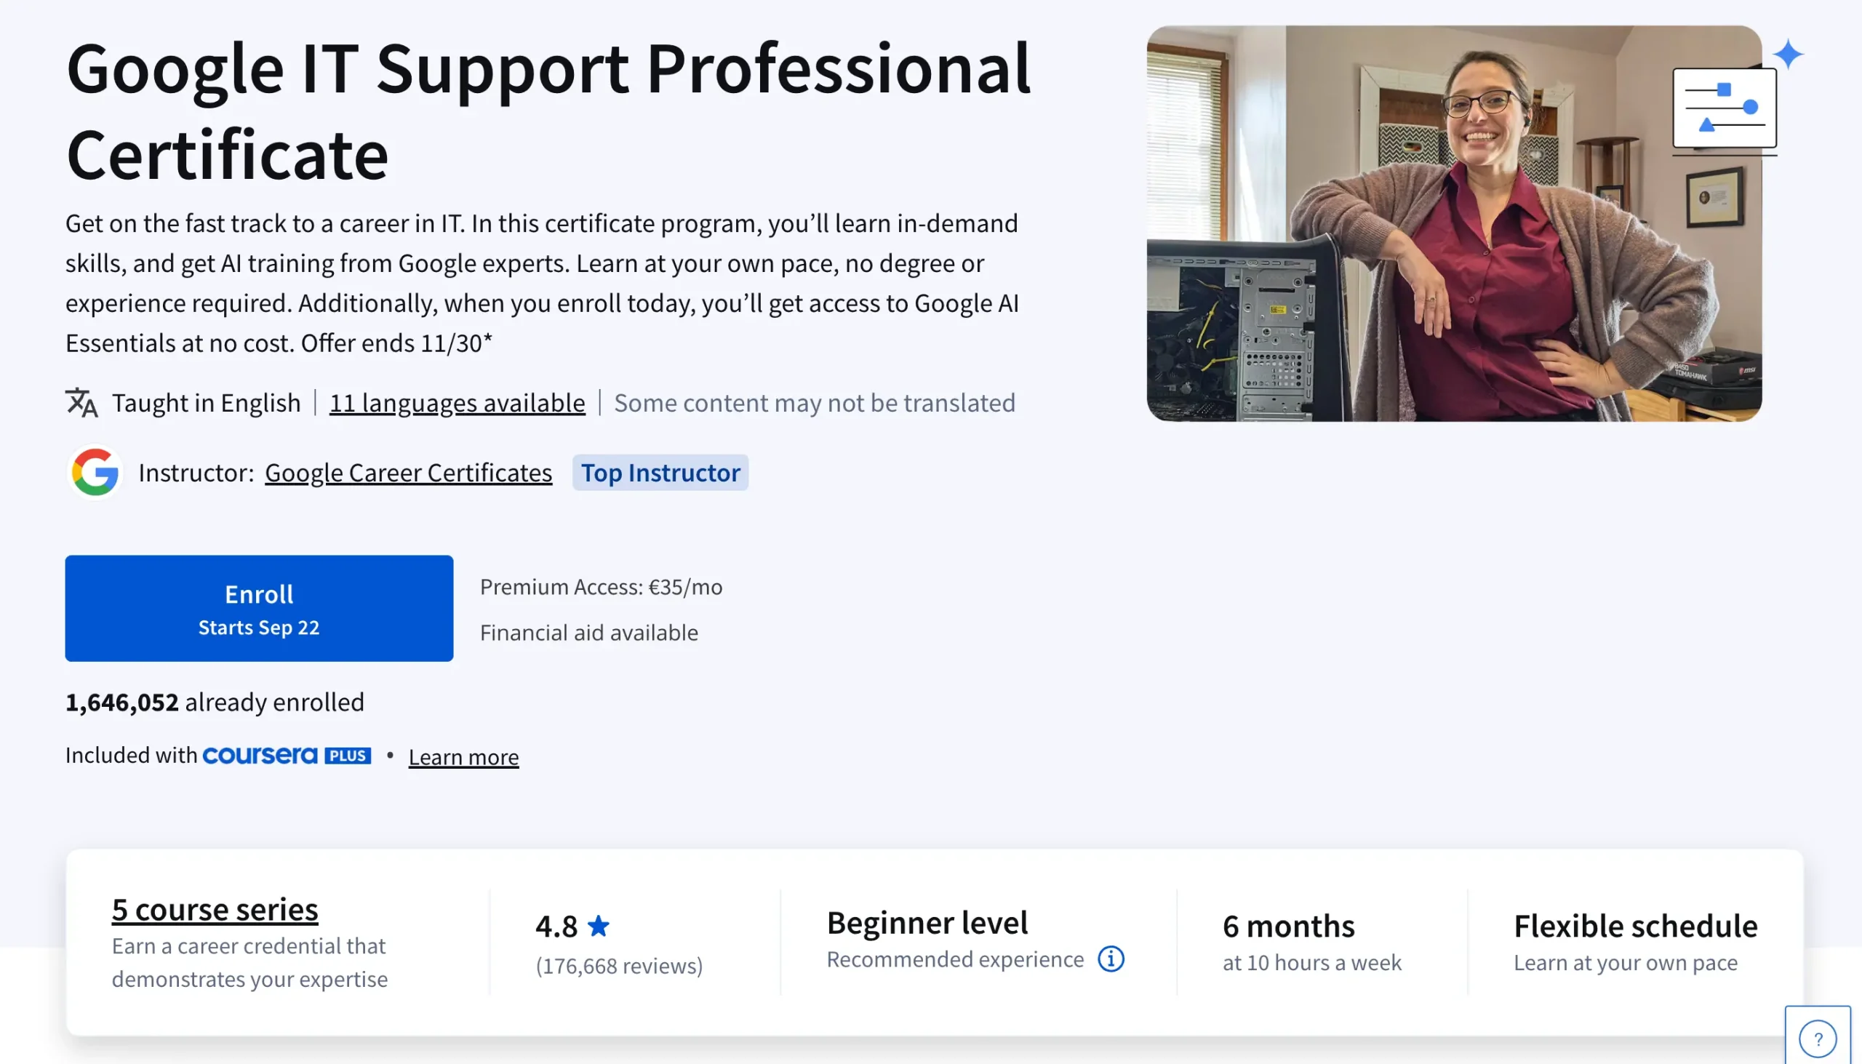Viewport: 1862px width, 1064px height.
Task: Open the help question mark icon
Action: pos(1818,1039)
